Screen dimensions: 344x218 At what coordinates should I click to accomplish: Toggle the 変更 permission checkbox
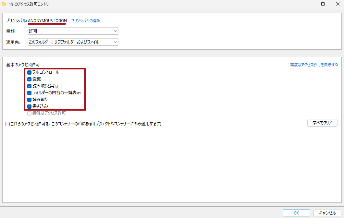tap(29, 79)
